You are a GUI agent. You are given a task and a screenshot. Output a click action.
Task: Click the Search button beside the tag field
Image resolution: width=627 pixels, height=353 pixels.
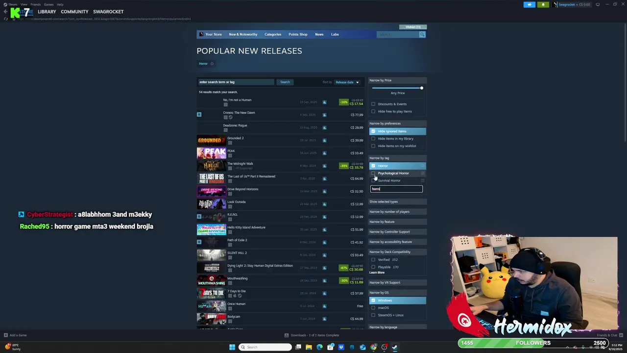(x=285, y=82)
